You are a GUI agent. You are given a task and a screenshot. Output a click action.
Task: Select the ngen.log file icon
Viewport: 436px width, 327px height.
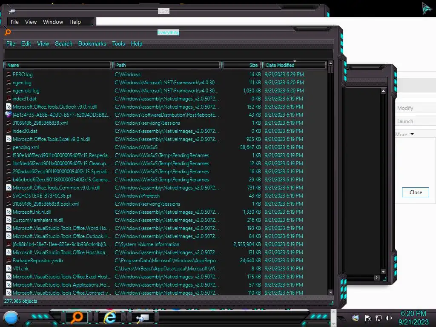coord(9,83)
